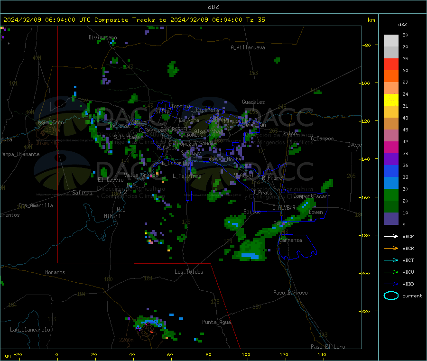Click the dBZ label above color scale
The height and width of the screenshot is (361, 427).
pos(402,25)
